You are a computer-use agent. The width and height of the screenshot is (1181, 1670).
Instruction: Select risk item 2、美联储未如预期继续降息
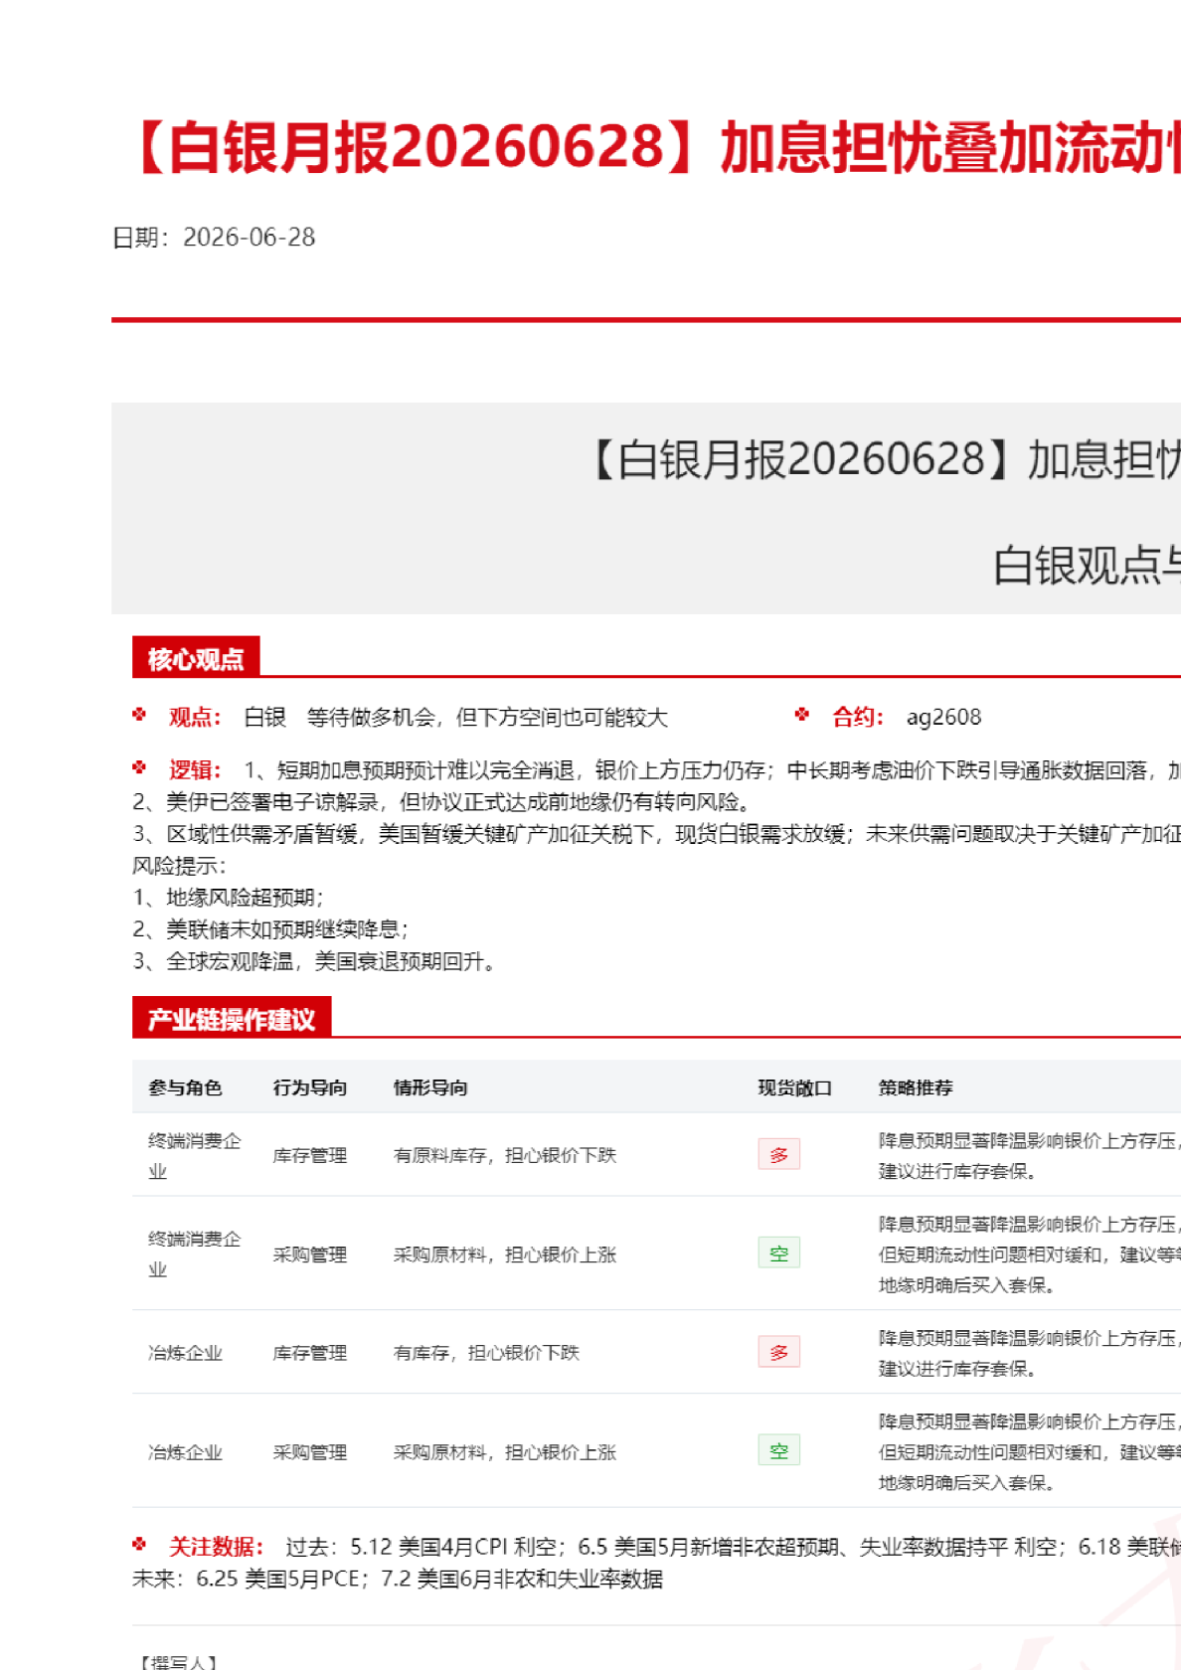pos(270,929)
